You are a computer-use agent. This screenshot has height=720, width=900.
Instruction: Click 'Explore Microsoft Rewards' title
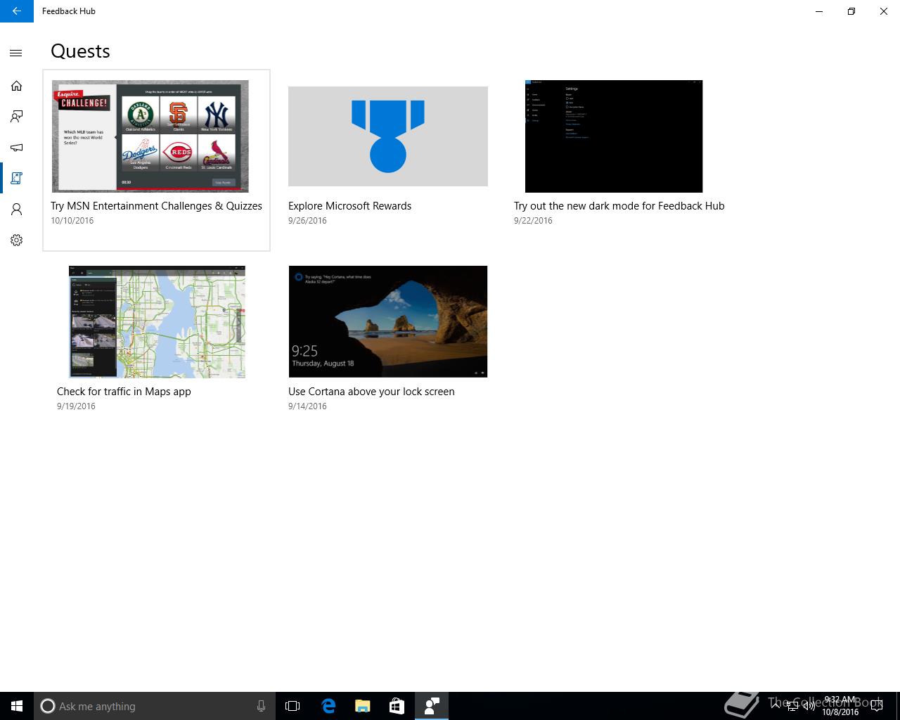(349, 206)
